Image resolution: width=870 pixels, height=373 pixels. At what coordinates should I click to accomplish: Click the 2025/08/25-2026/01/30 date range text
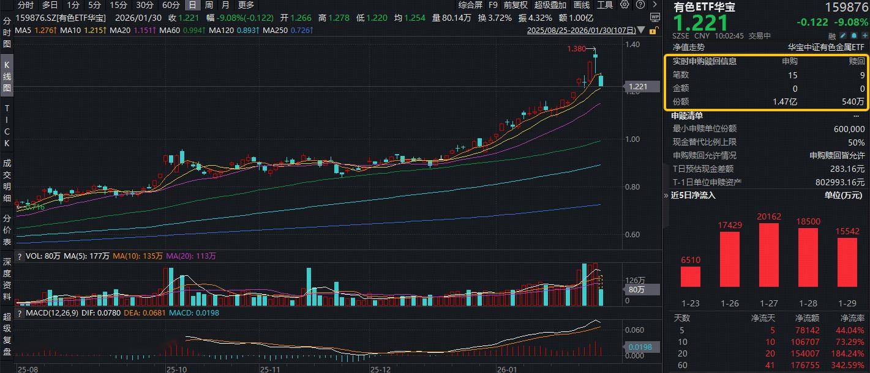pyautogui.click(x=580, y=30)
